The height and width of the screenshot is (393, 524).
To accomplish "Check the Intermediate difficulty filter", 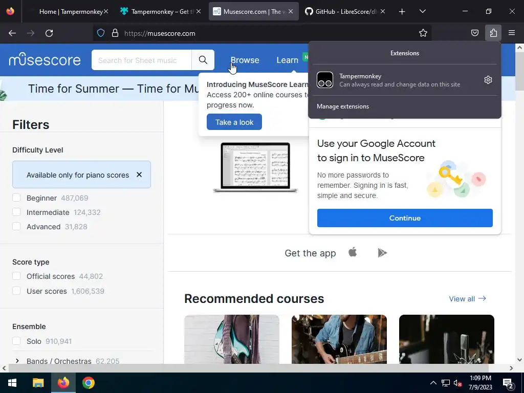I will tap(16, 212).
